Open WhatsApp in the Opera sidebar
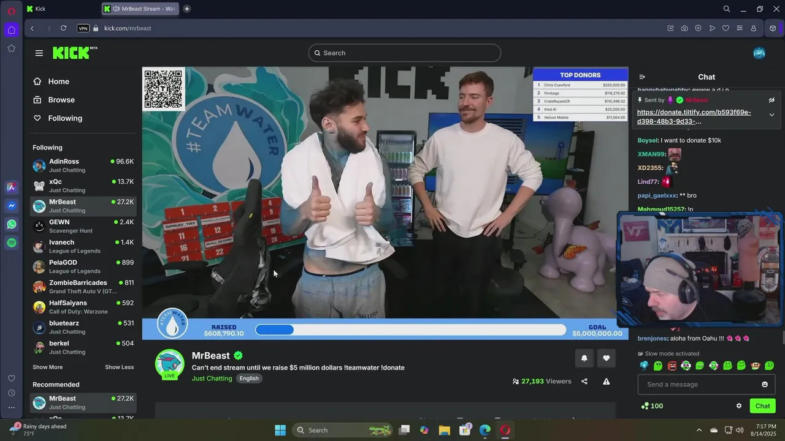 click(x=12, y=225)
